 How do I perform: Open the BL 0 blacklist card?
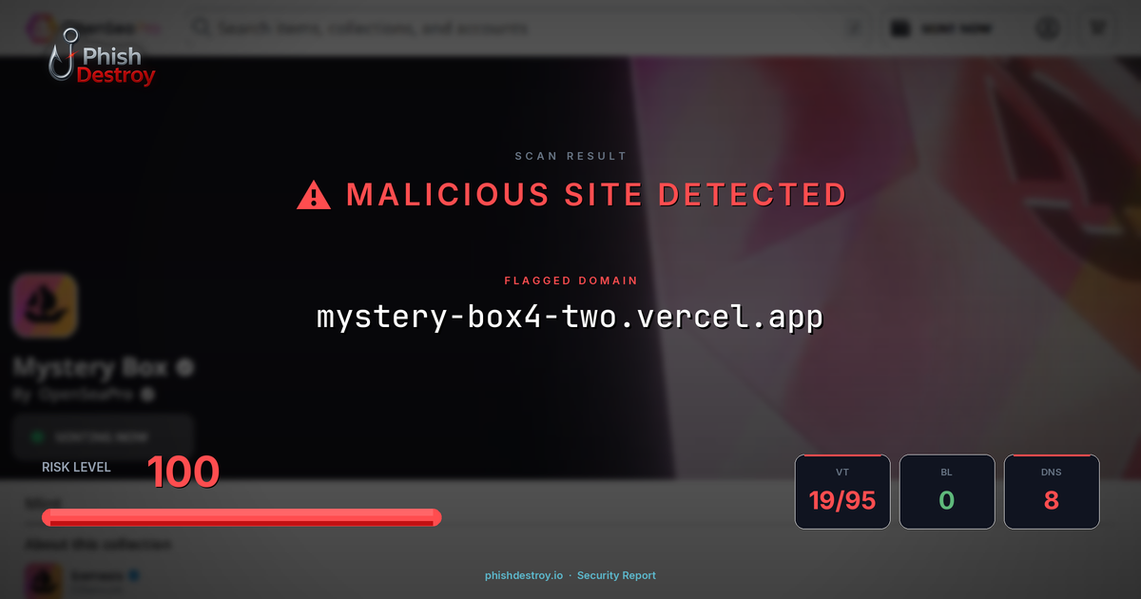point(947,492)
